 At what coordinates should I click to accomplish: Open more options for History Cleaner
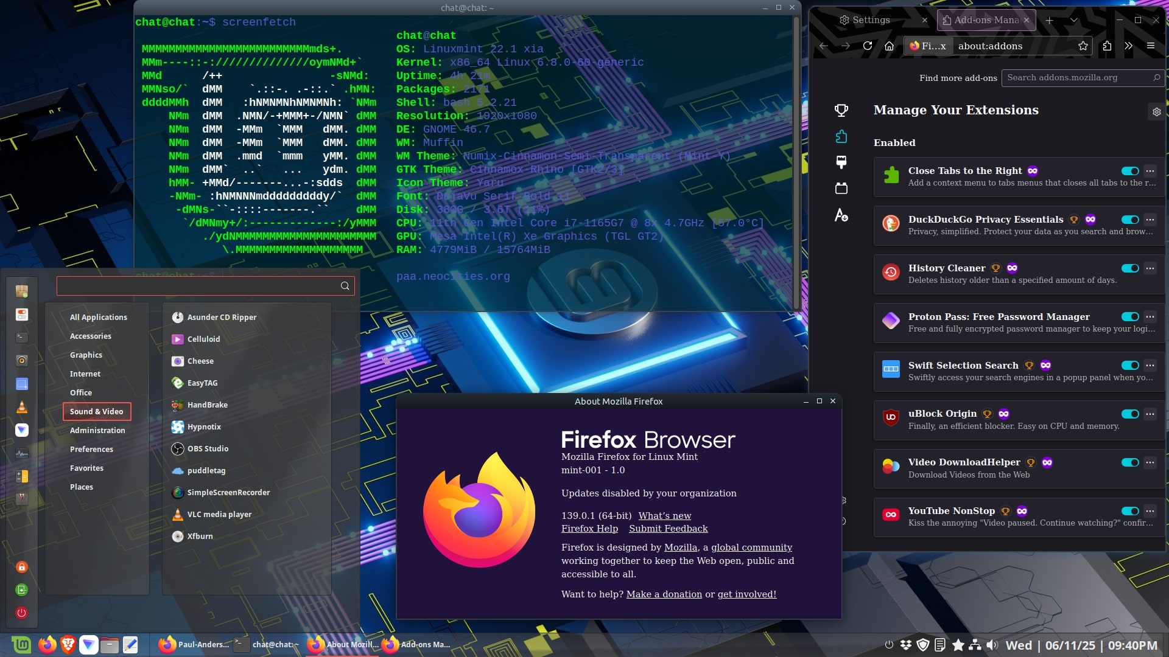(1150, 268)
